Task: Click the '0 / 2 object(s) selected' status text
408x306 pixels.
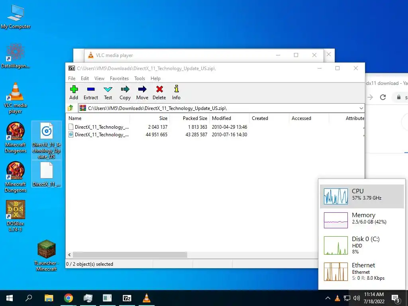Action: [x=90, y=264]
